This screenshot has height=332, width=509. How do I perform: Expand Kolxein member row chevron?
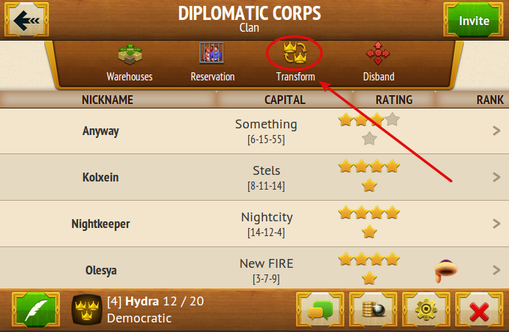(496, 177)
